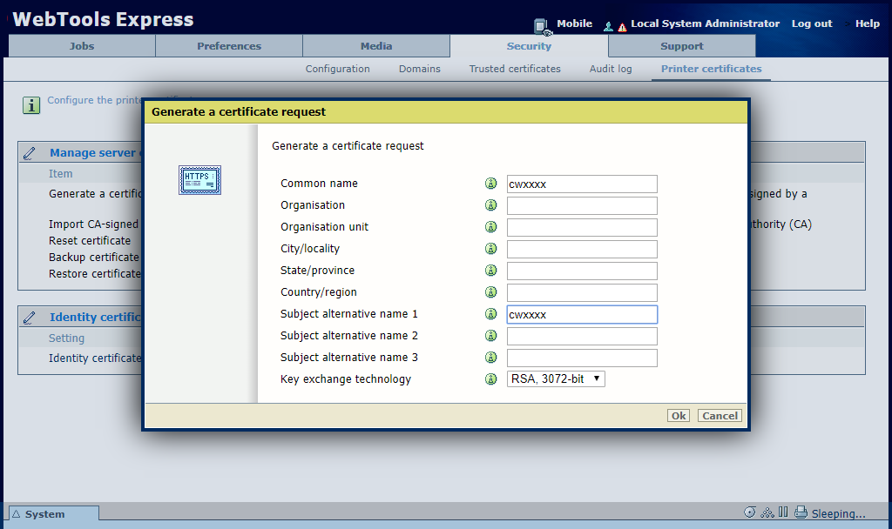This screenshot has height=529, width=892.
Task: Click into the Organisation field
Action: point(582,205)
